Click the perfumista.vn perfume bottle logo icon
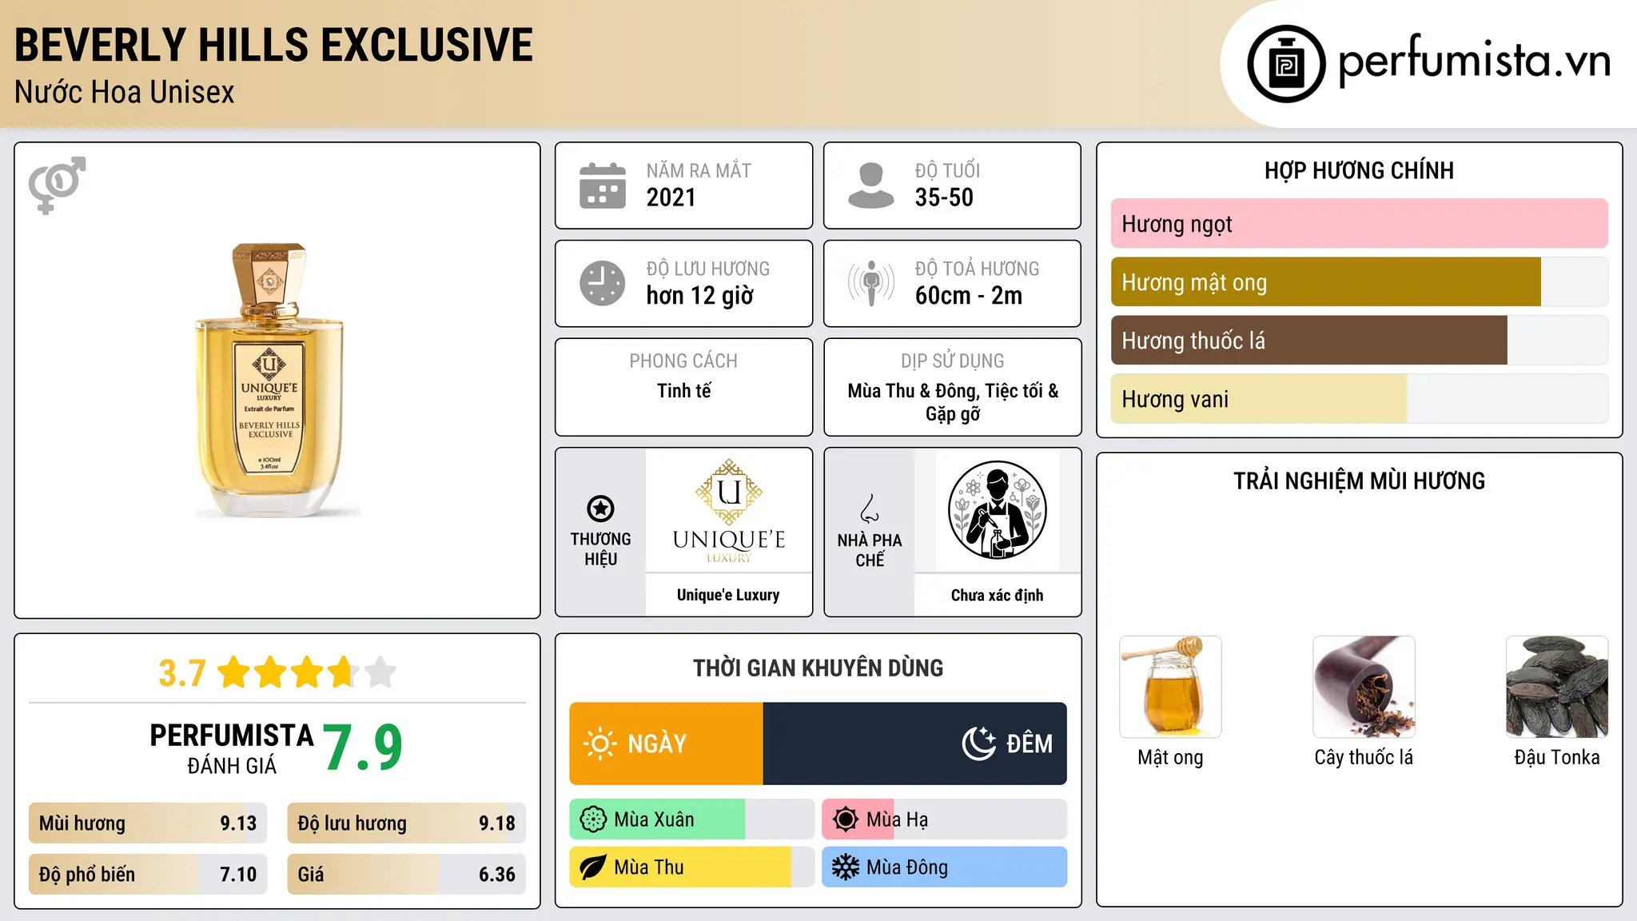This screenshot has height=921, width=1637. click(1286, 64)
